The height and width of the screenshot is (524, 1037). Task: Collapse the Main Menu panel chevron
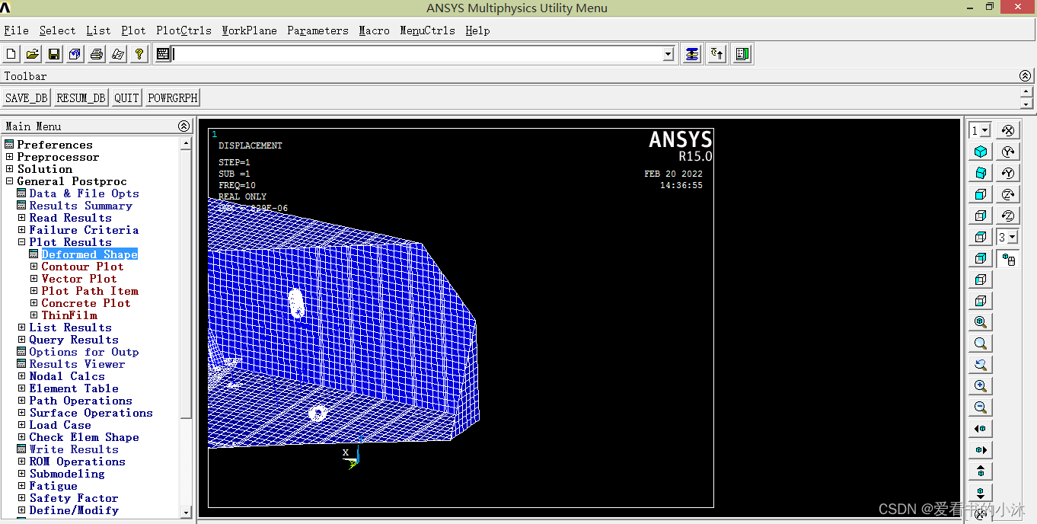click(183, 126)
